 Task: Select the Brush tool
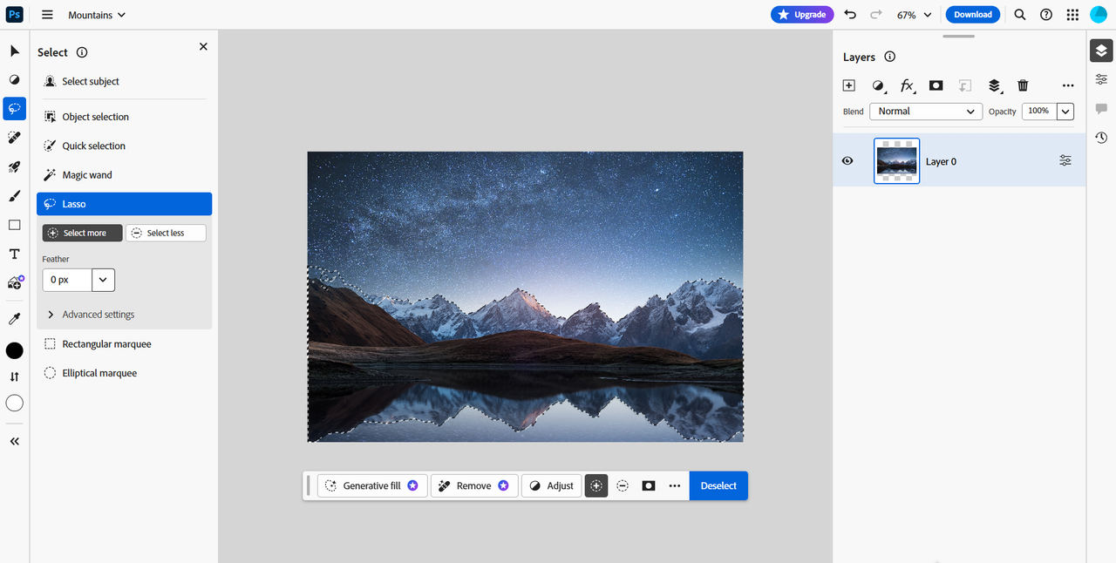click(15, 196)
